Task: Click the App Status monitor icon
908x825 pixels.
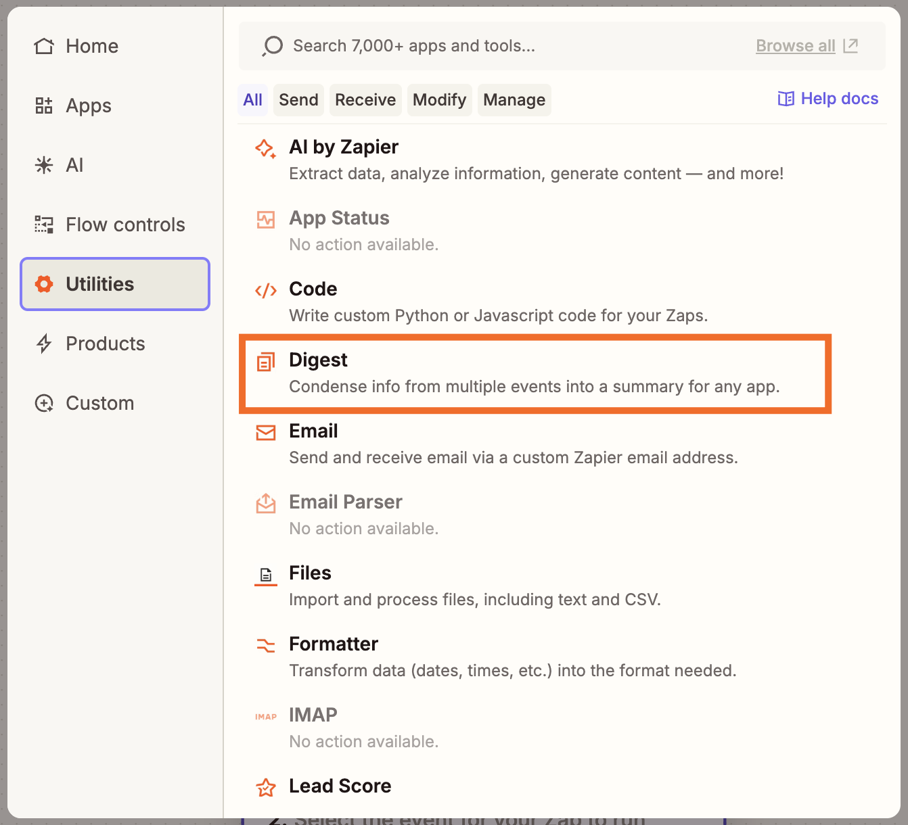Action: [266, 219]
